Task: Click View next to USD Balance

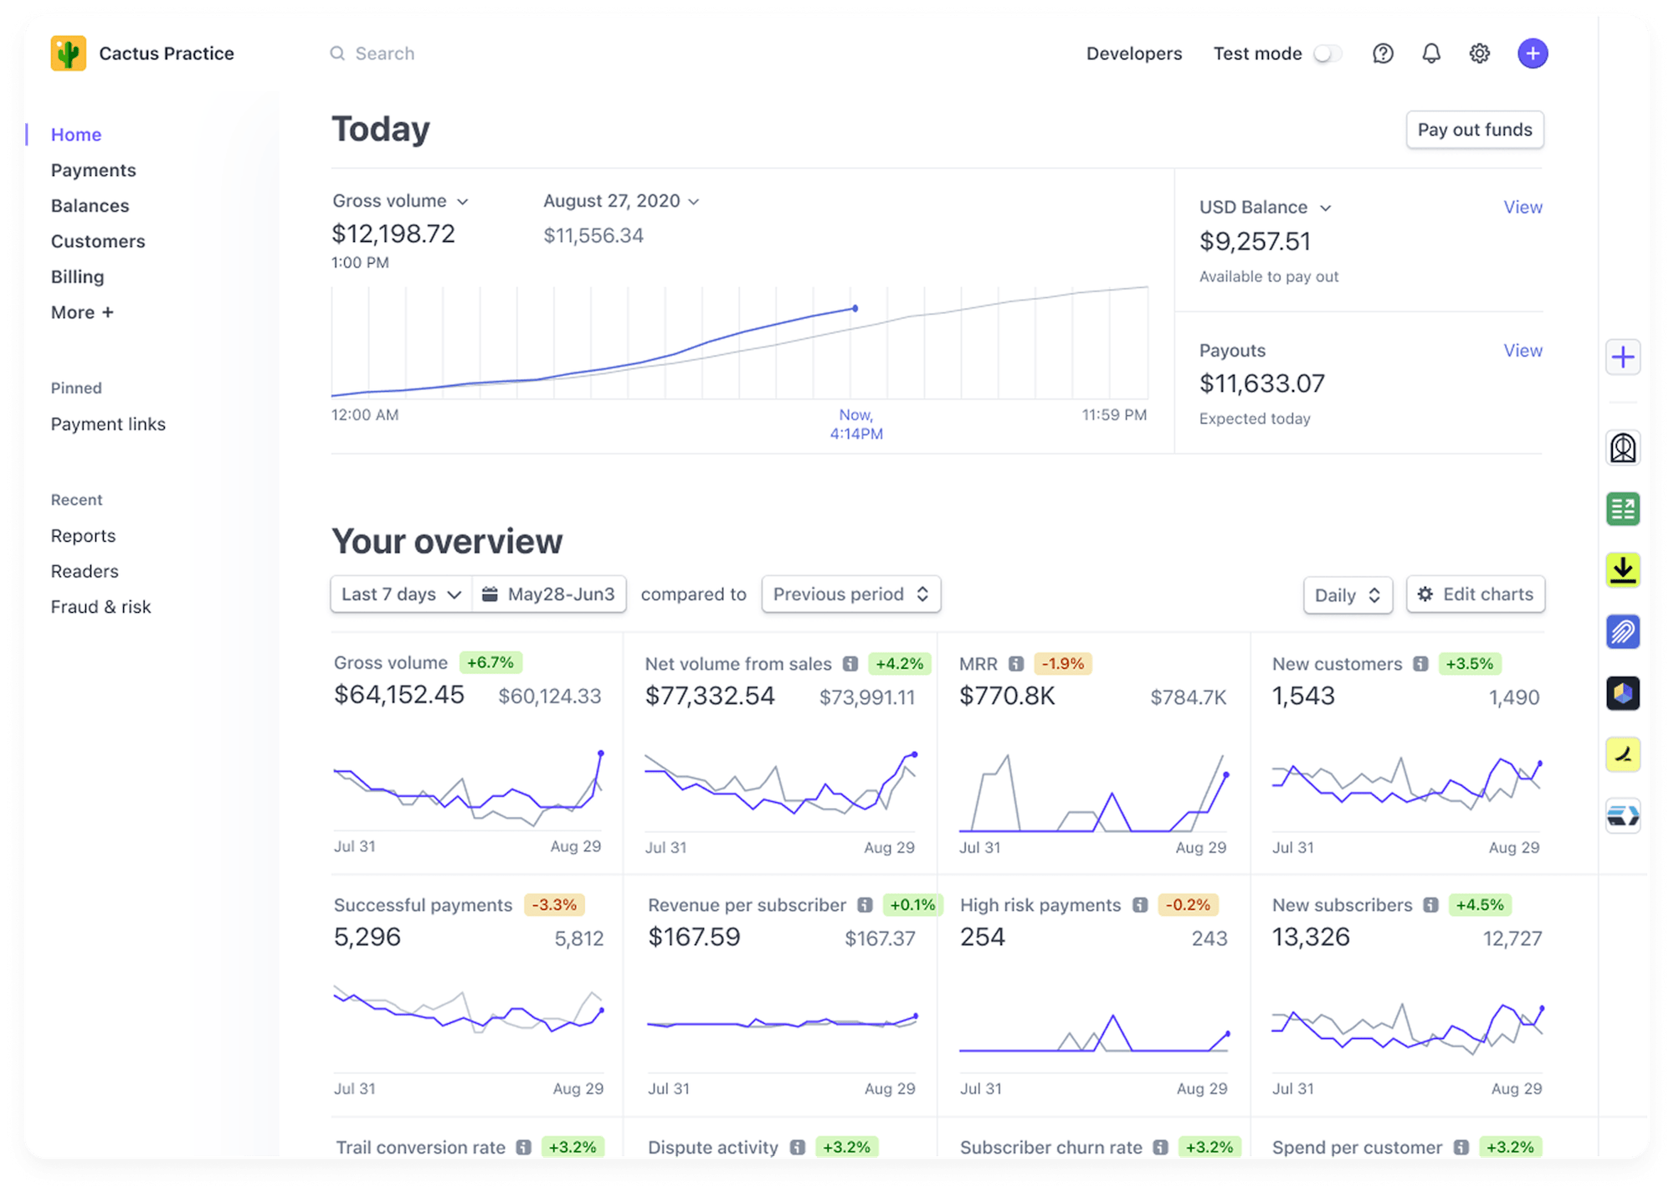Action: click(1523, 207)
